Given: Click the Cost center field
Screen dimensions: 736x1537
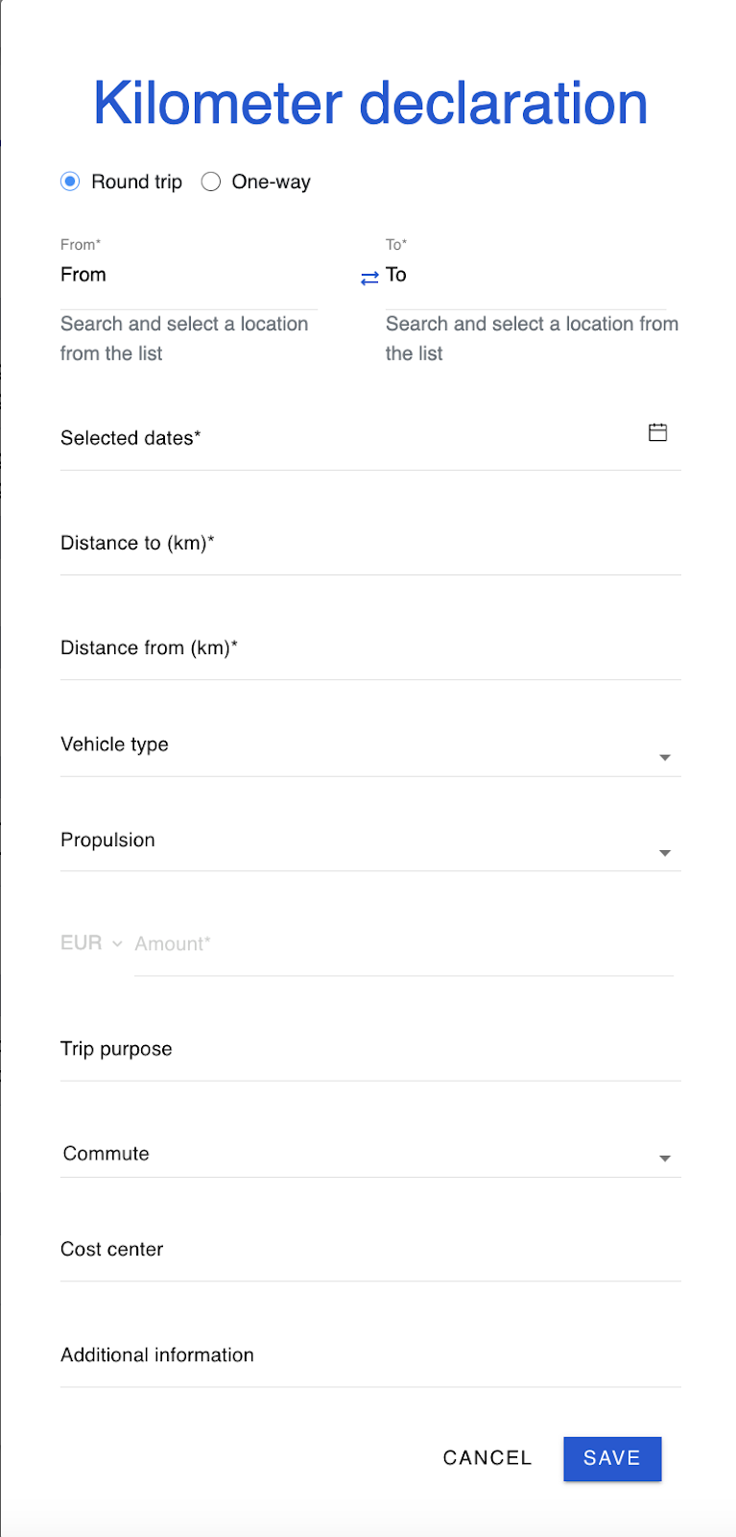Looking at the screenshot, I should click(370, 1250).
